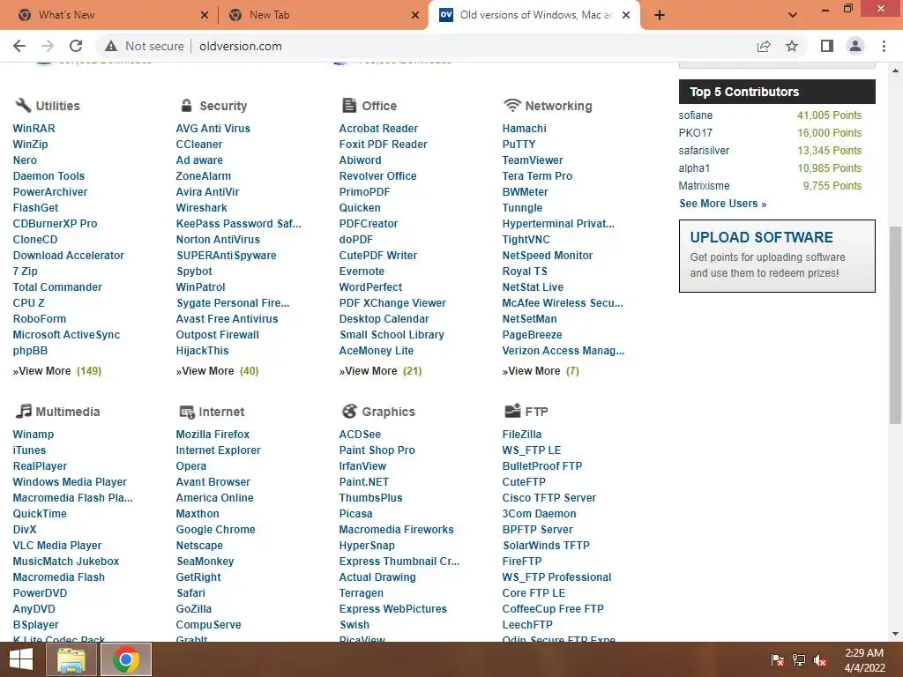Screen dimensions: 903x677
Task: Click the Not secure warning icon
Action: click(x=111, y=46)
